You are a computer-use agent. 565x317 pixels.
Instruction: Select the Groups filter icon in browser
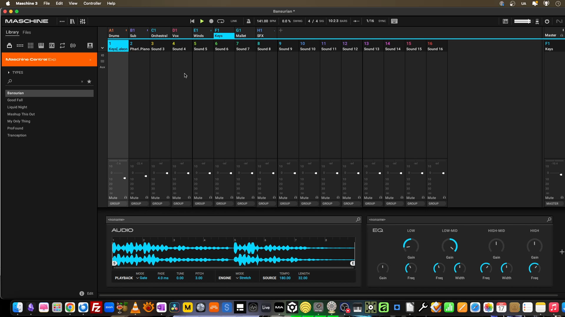(x=20, y=45)
